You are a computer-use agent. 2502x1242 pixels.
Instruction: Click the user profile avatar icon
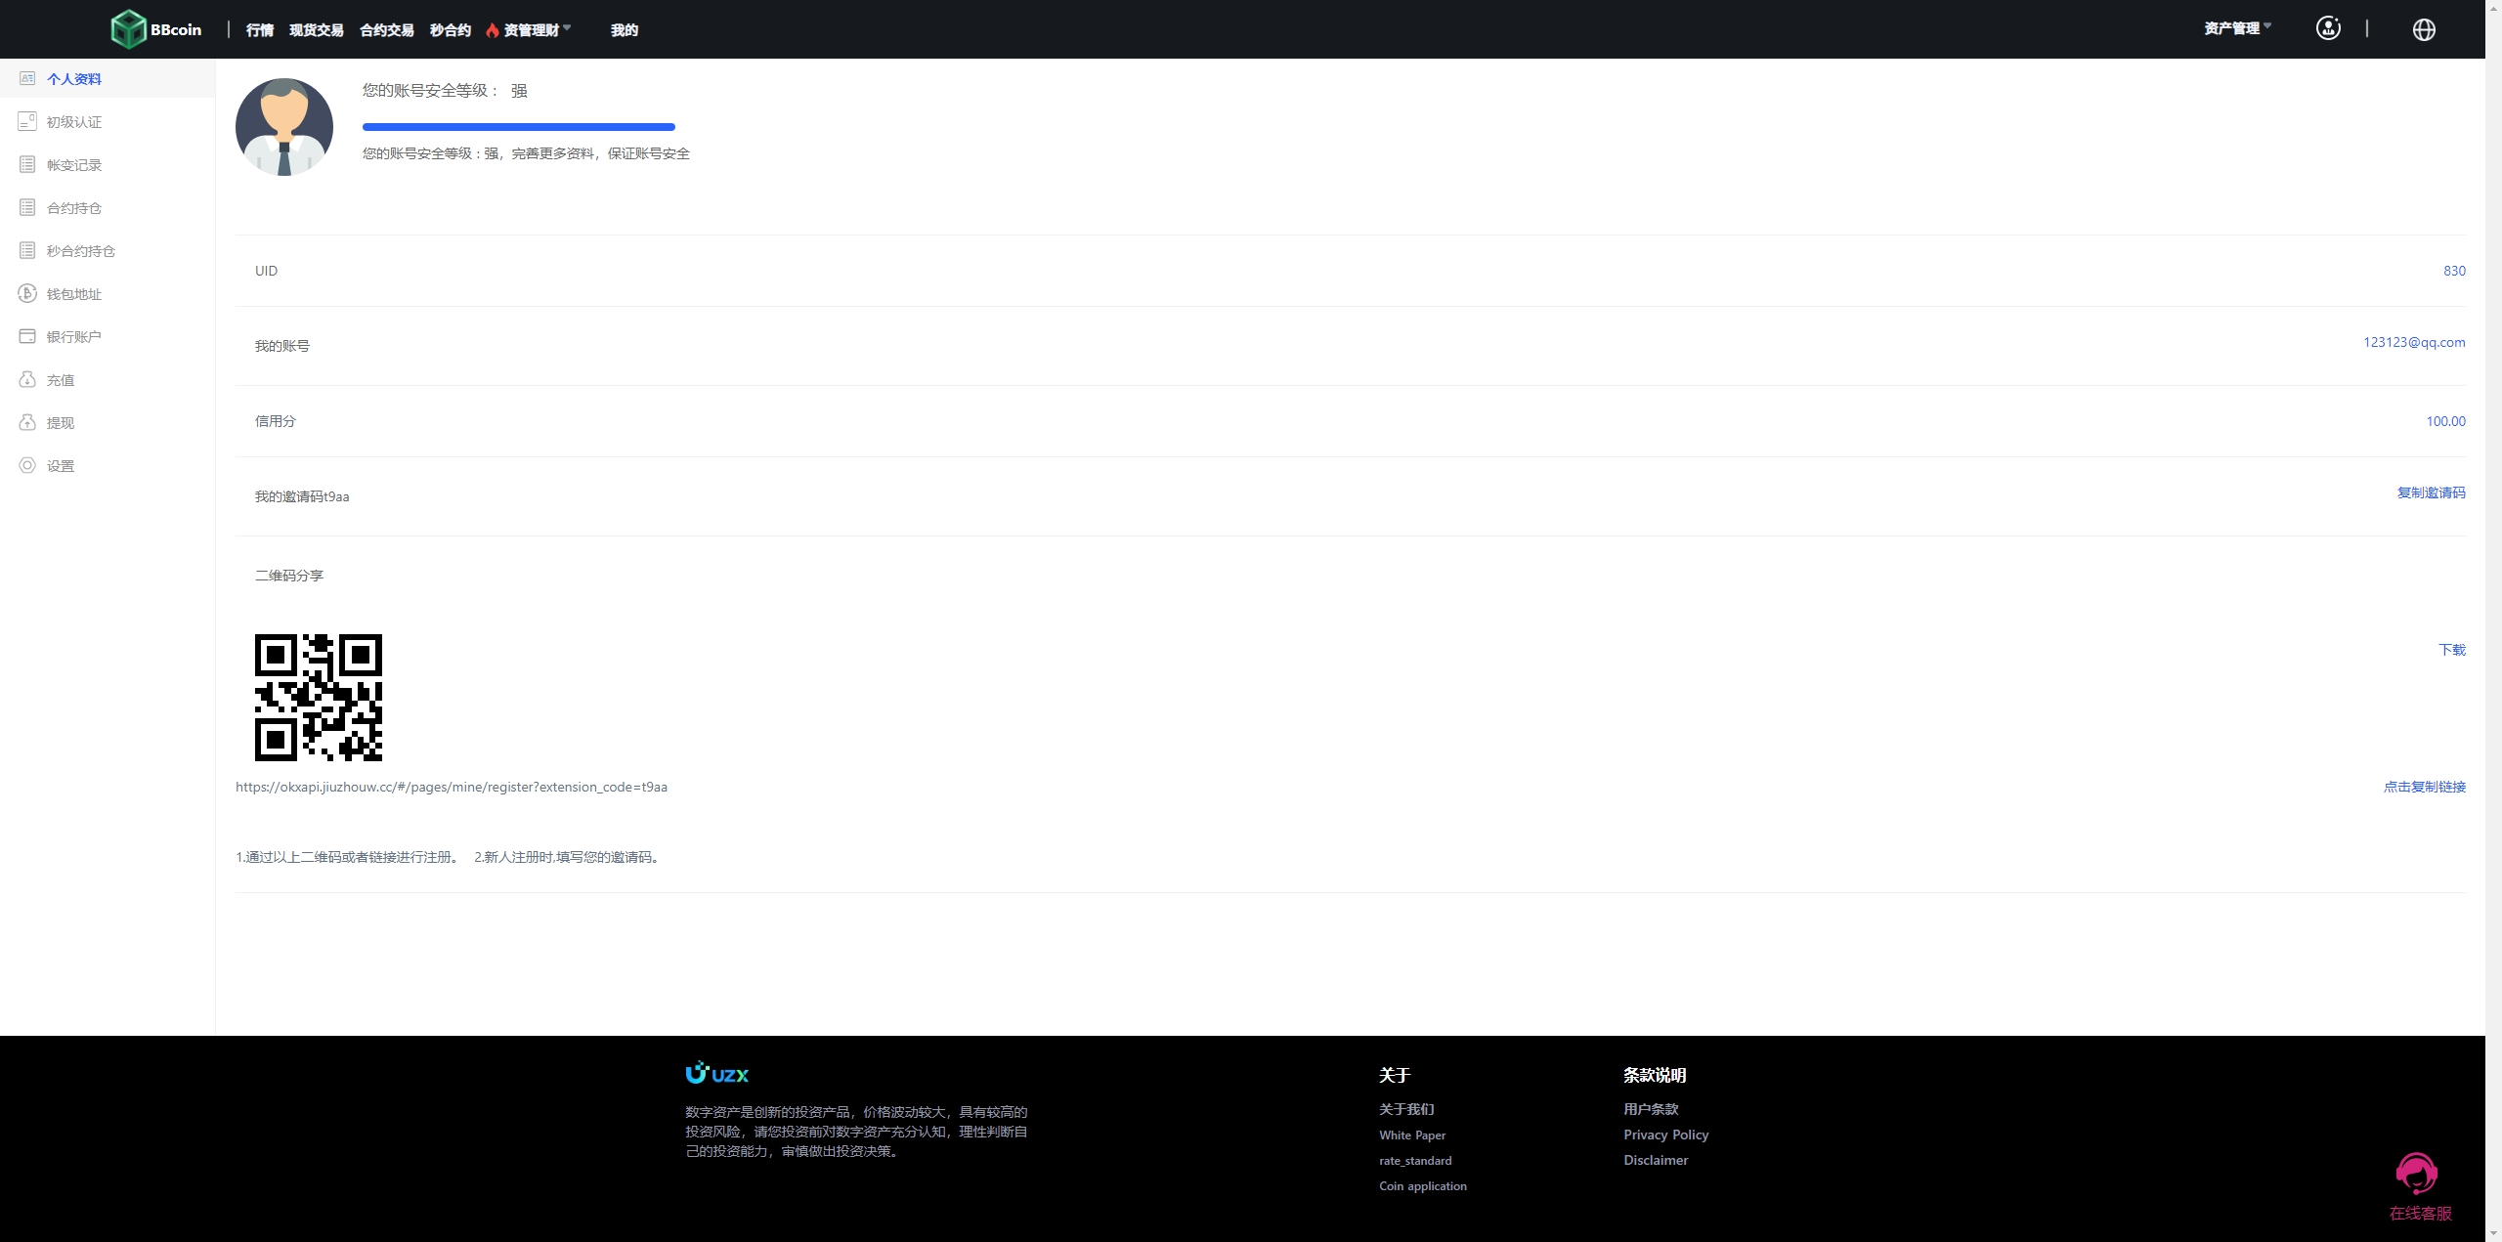[x=2330, y=28]
